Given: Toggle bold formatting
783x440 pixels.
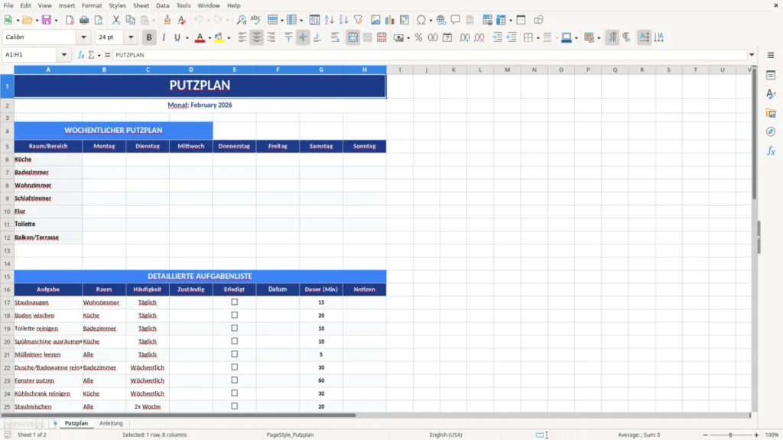Looking at the screenshot, I should tap(149, 37).
